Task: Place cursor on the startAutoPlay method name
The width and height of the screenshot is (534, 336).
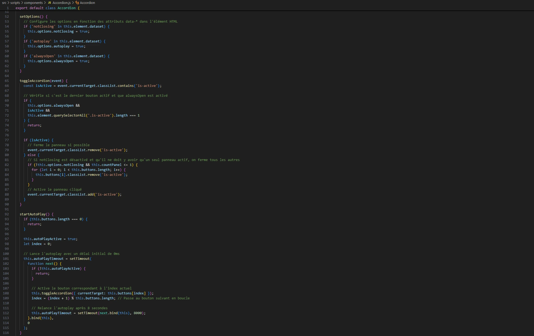Action: pos(32,214)
